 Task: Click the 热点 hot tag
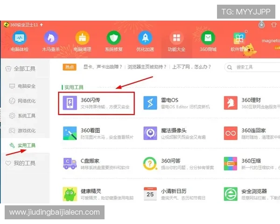pyautogui.click(x=70, y=67)
